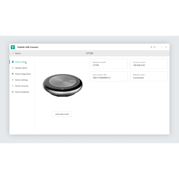Image resolution: width=179 pixels, height=179 pixels.
Task: Select Device status in the sidebar
Action: pos(20,62)
